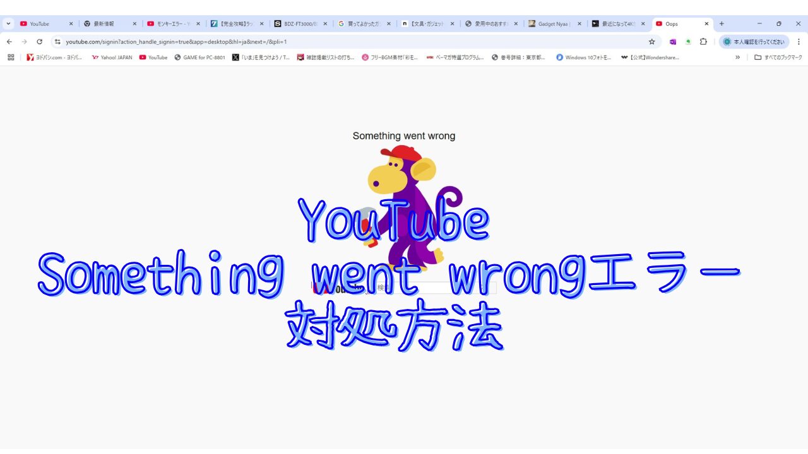Switch to the Gadget Nyaa tab
The image size is (808, 454).
point(552,23)
